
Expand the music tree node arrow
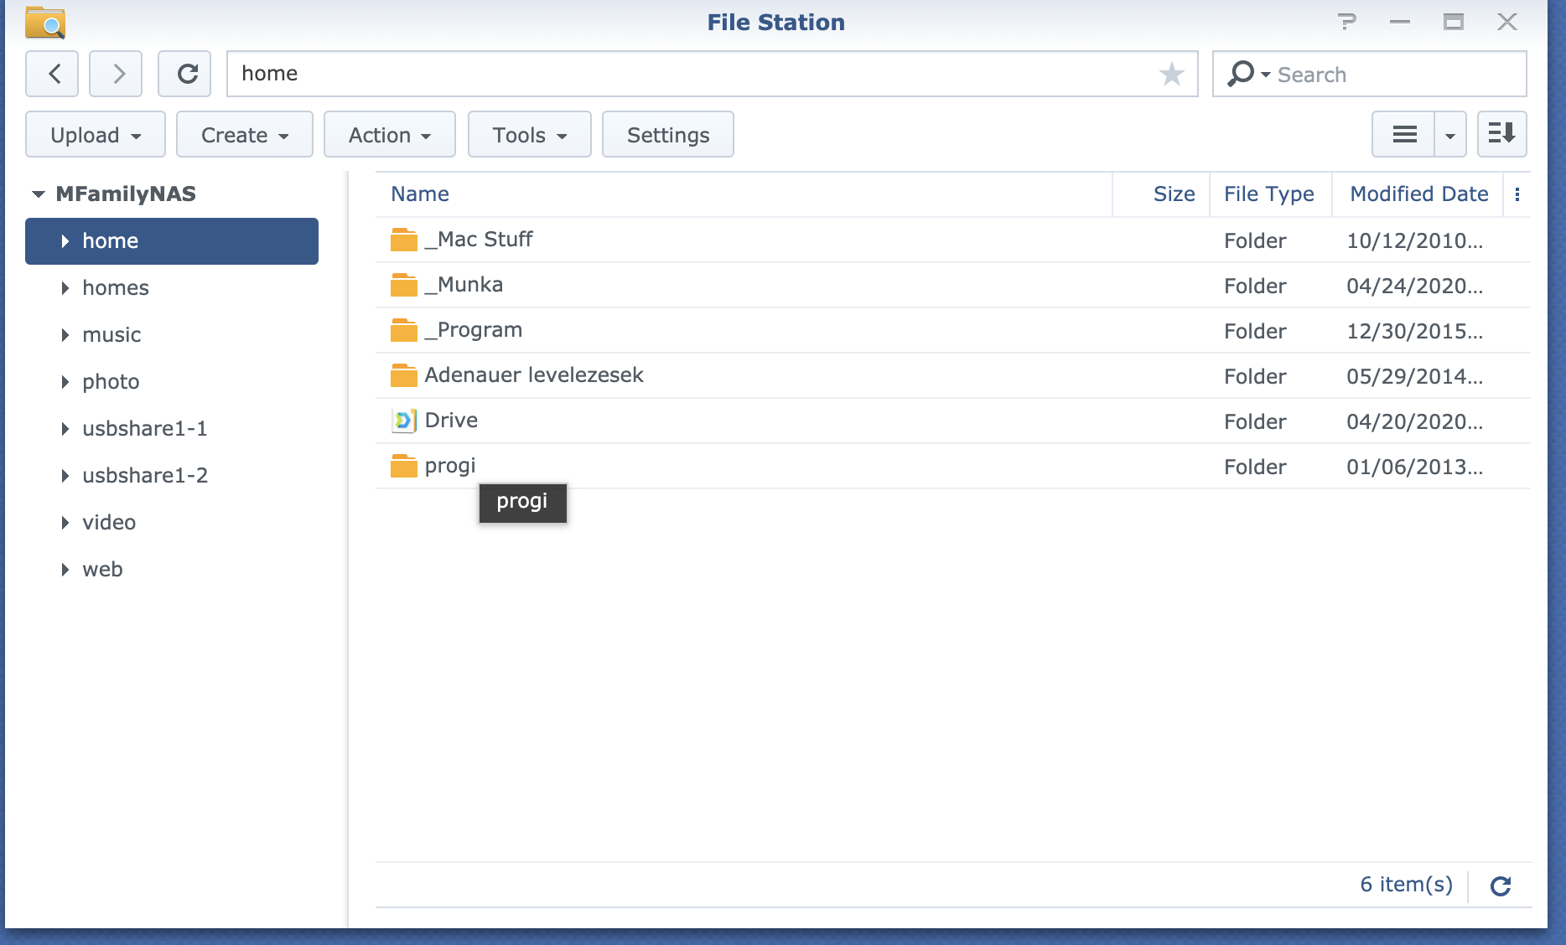tap(65, 335)
